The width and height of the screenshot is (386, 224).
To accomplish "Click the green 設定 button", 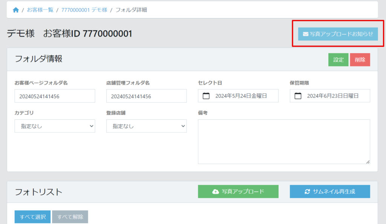I will [338, 60].
